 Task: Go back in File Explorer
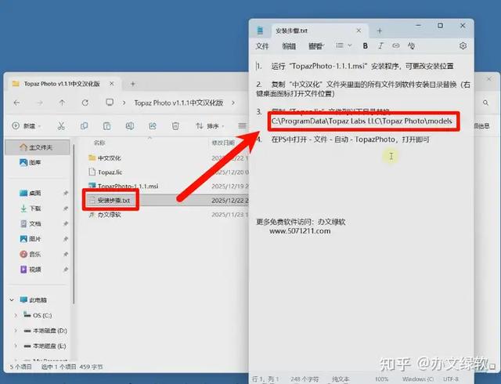coord(17,103)
